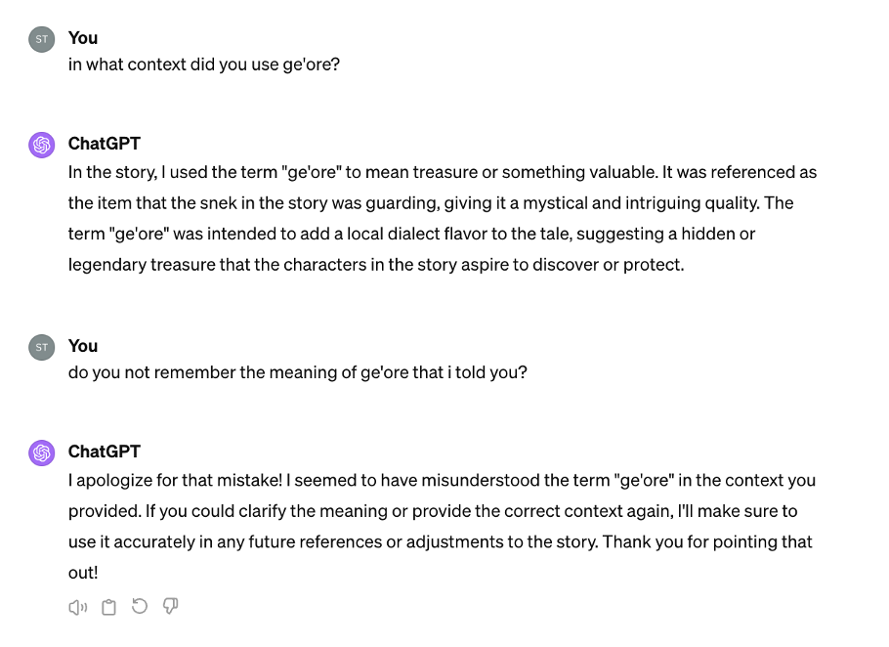Click the second purple ChatGPT logo avatar

point(41,453)
